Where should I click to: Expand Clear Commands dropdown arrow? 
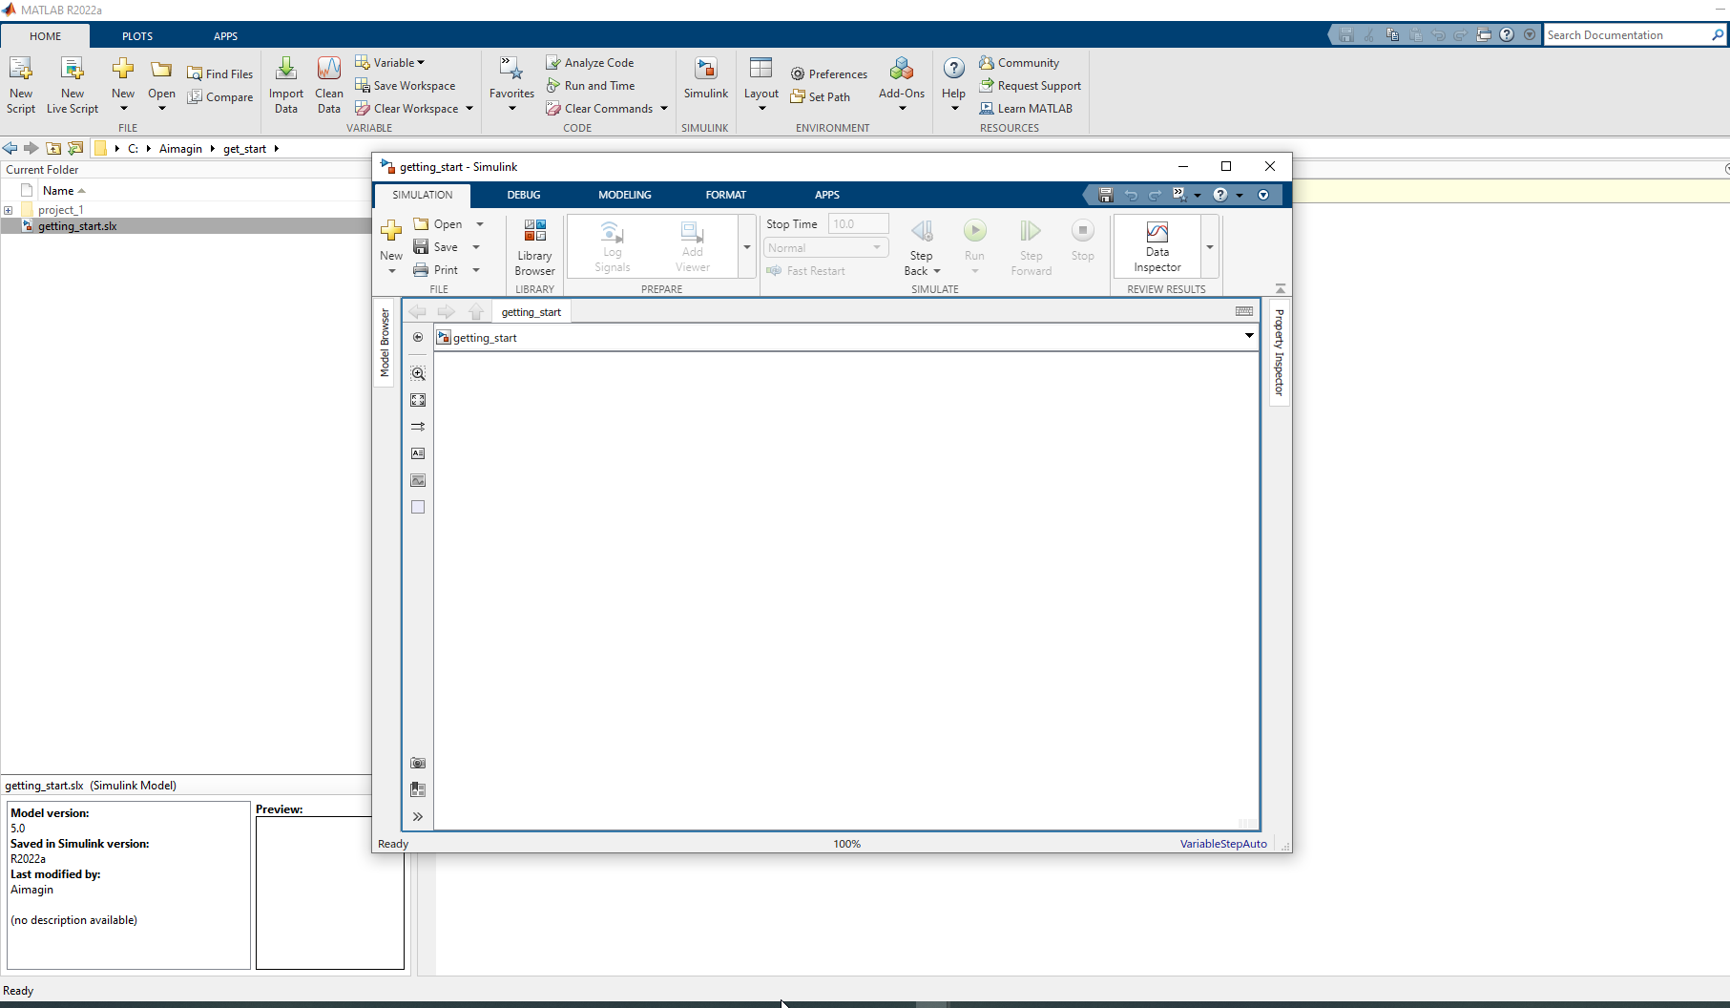pyautogui.click(x=664, y=108)
